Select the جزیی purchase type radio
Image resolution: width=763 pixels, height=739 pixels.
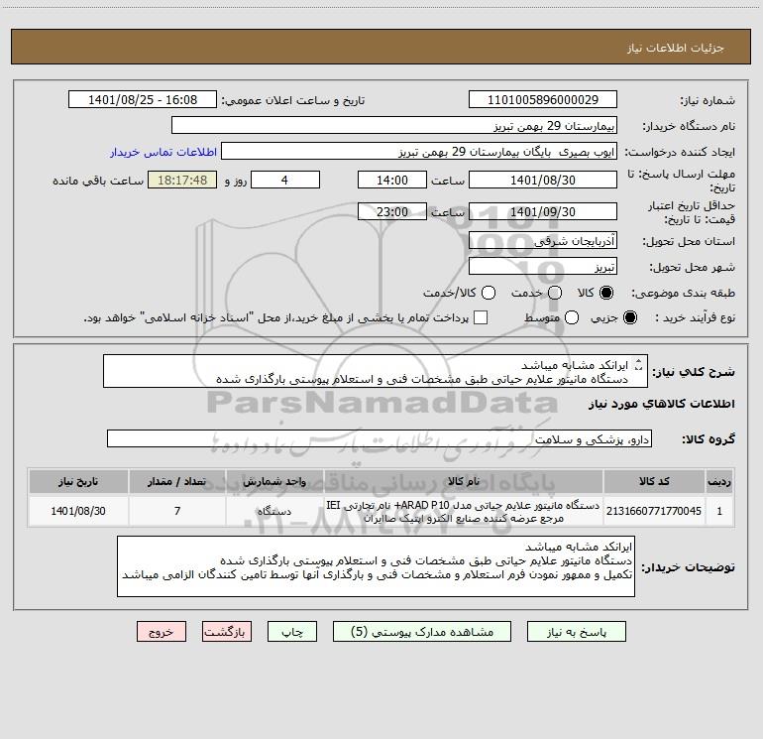629,317
